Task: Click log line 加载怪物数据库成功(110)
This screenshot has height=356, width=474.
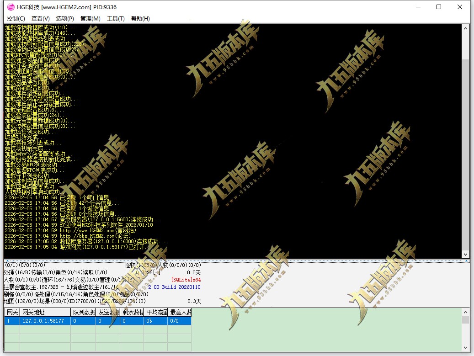Action: click(x=40, y=27)
